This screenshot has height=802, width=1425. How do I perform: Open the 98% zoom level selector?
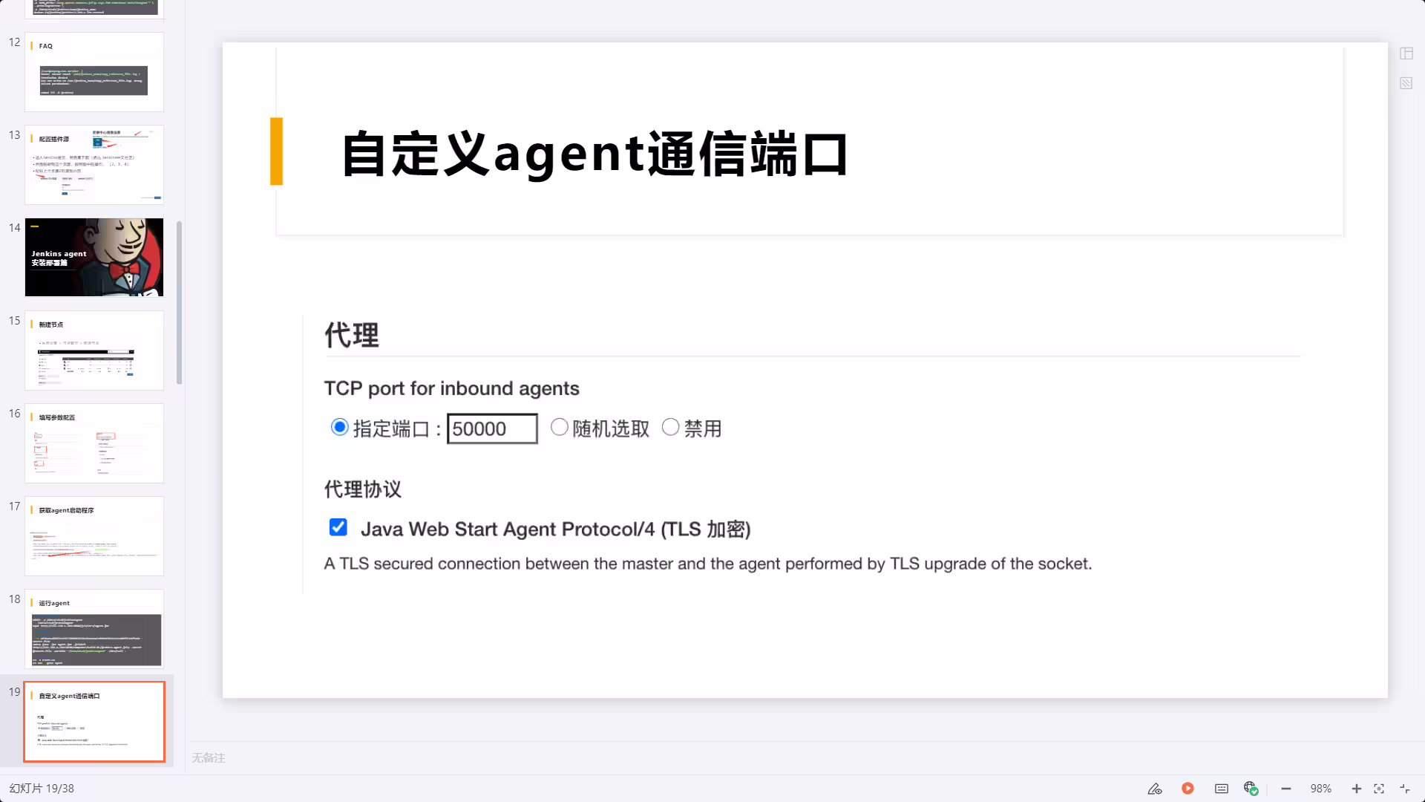click(x=1321, y=789)
